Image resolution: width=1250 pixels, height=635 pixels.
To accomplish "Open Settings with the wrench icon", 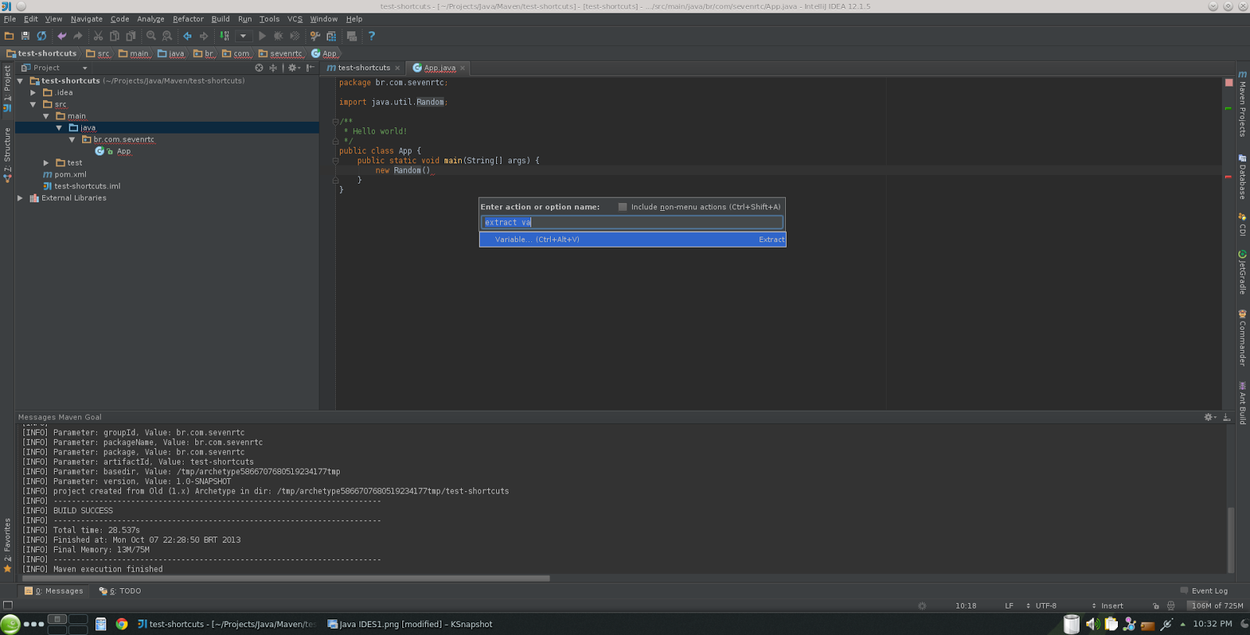I will (315, 36).
